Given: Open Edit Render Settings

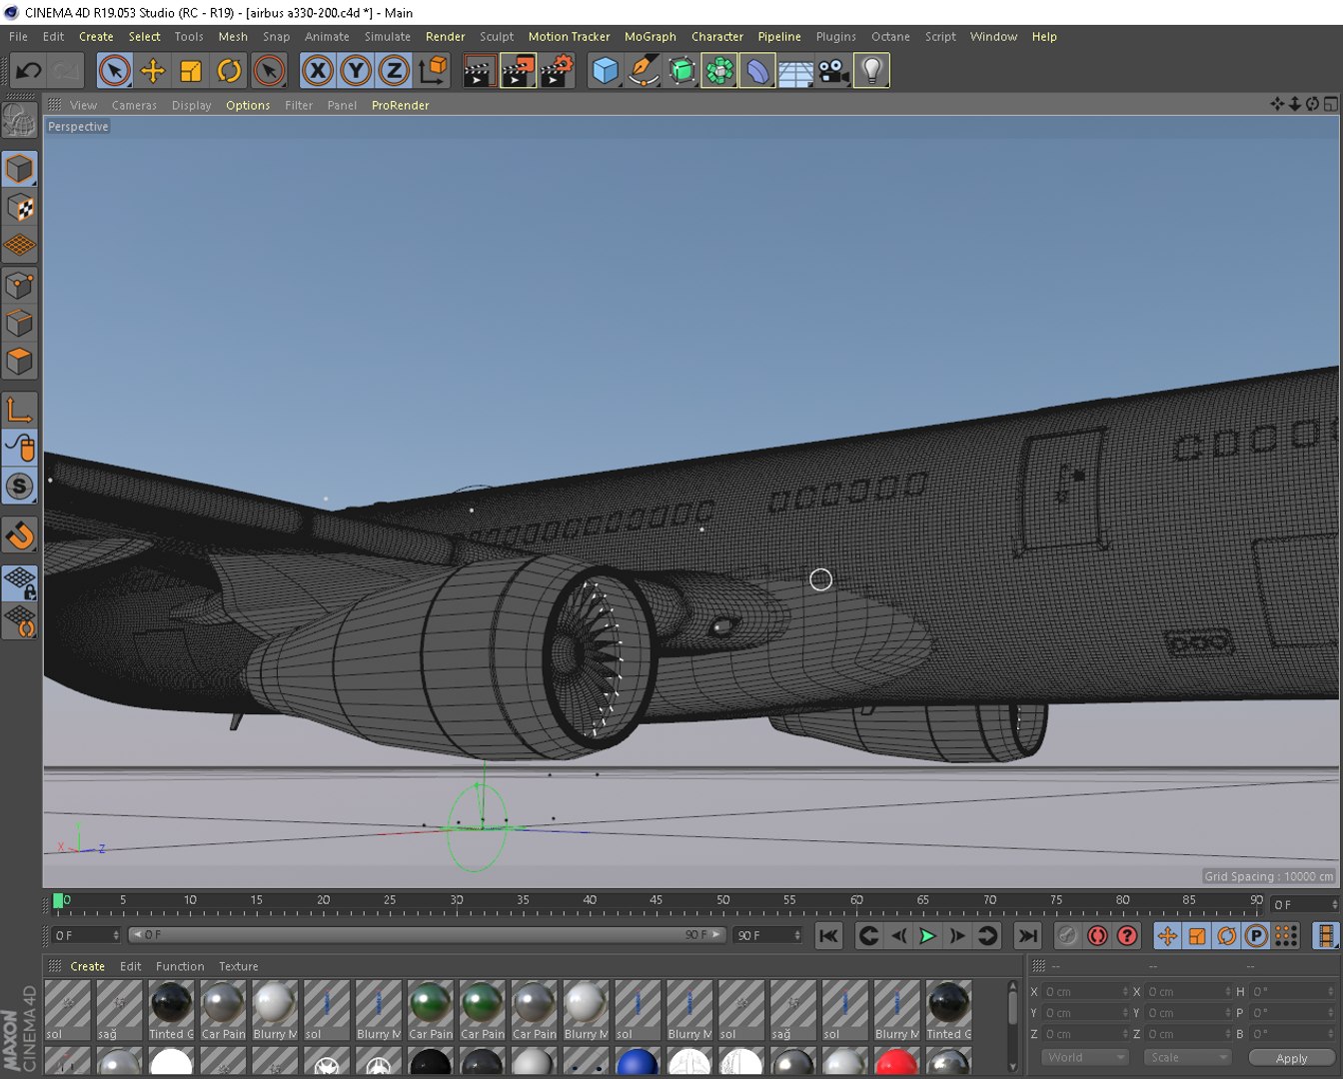Looking at the screenshot, I should (x=557, y=70).
